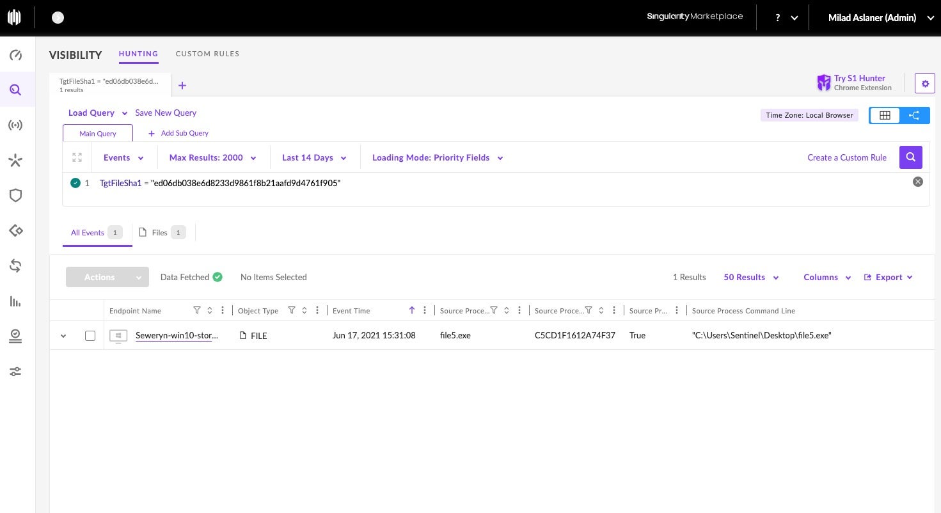Expand the Max Results: 2000 dropdown
941x513 pixels.
[x=212, y=158]
